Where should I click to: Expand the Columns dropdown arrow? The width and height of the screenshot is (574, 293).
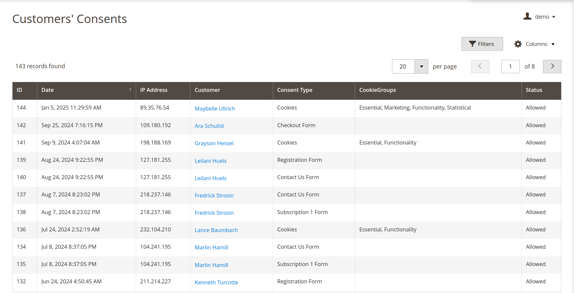click(x=553, y=44)
